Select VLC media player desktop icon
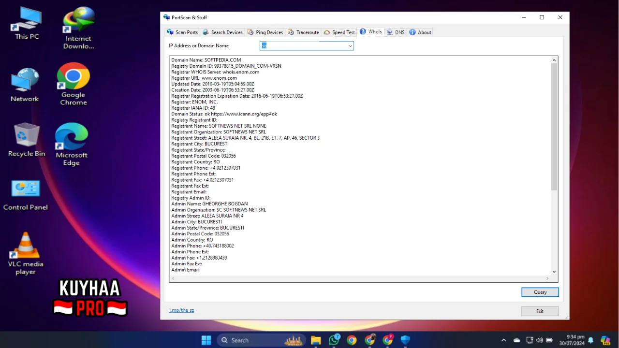 26,254
